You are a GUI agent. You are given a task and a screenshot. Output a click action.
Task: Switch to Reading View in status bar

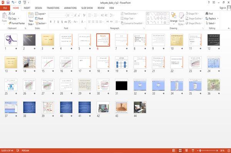click(186, 150)
